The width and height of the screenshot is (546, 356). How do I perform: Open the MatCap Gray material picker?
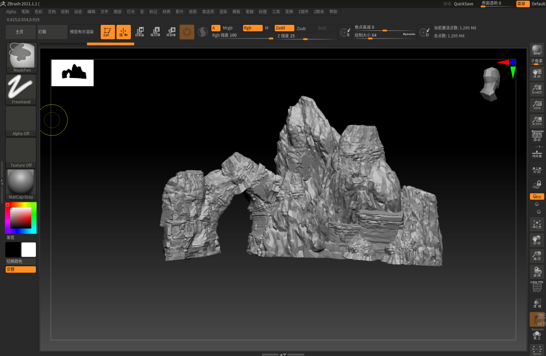(x=21, y=184)
